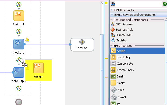Open the Location partner link box
167x105 pixels.
pos(82,45)
